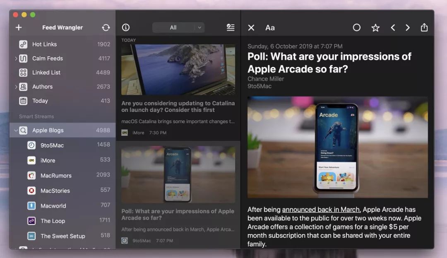Click The Sweet Setup feed icon
Viewport: 447px width, 258px height.
coord(31,236)
